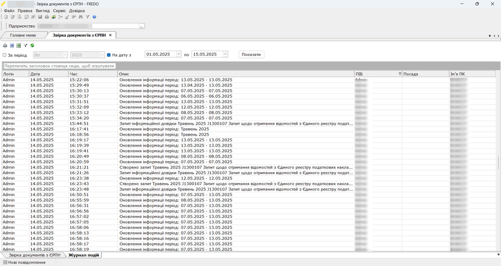Click the printer icon in main toolbar

[x=46, y=17]
